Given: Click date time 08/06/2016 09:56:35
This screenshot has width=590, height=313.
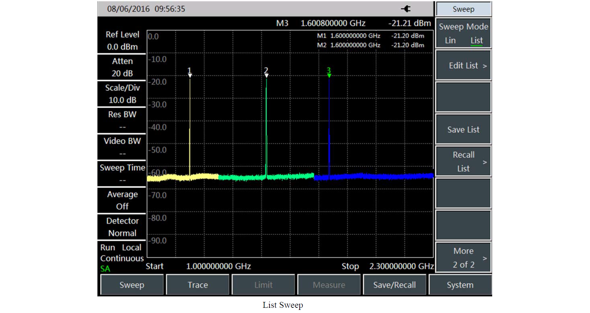Looking at the screenshot, I should [x=146, y=9].
